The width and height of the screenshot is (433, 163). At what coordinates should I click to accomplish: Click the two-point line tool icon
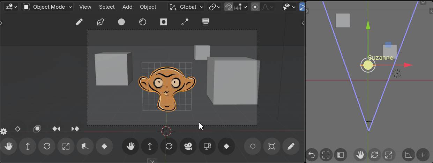(185, 22)
